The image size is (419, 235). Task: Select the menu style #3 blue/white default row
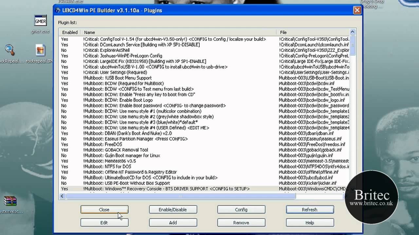204,122
